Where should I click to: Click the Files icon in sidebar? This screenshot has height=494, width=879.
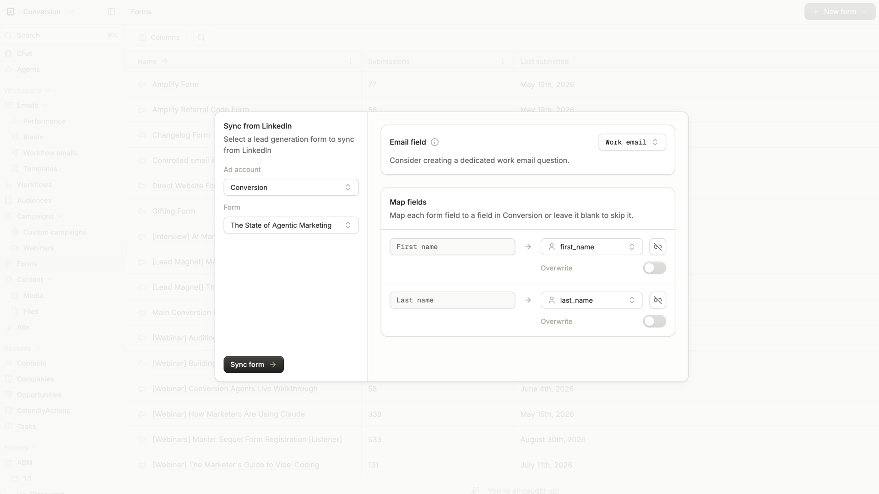(x=15, y=311)
